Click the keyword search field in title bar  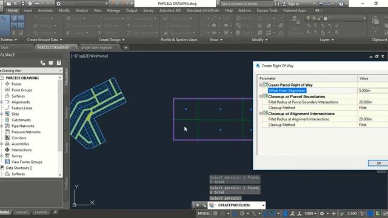tap(246, 4)
